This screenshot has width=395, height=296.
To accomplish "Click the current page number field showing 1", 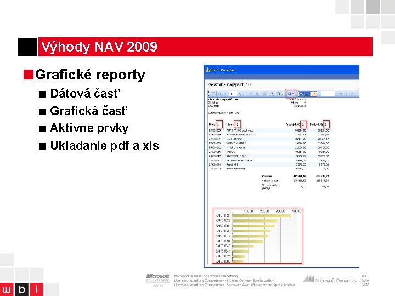I will (233, 94).
